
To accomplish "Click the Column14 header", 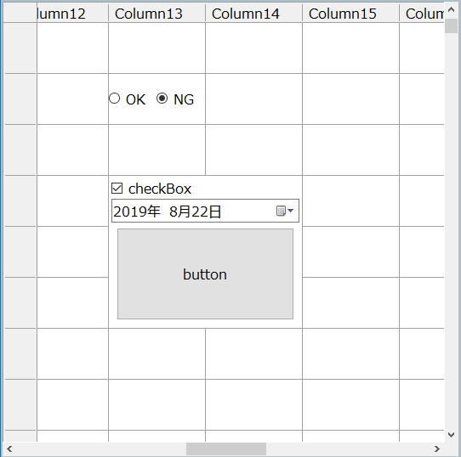I will click(x=253, y=14).
